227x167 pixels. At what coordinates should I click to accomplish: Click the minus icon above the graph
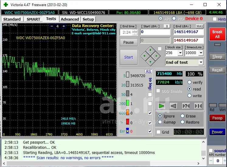(52, 26)
